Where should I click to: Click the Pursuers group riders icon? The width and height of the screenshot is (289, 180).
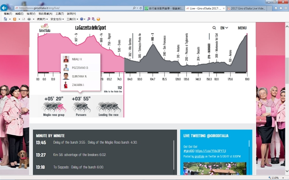[x=81, y=107]
